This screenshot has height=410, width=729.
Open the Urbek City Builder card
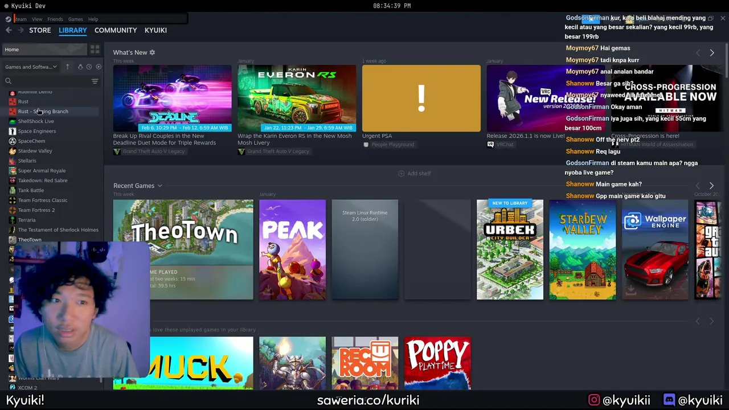[x=510, y=249]
